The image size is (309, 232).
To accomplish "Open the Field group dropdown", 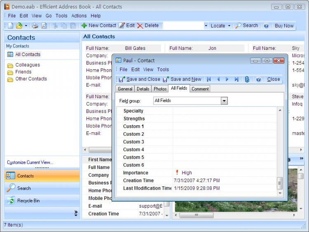I will pos(224,101).
